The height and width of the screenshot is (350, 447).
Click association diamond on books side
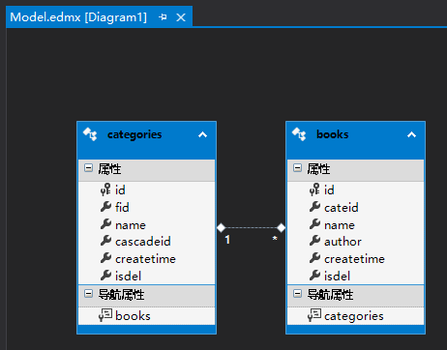pyautogui.click(x=281, y=228)
